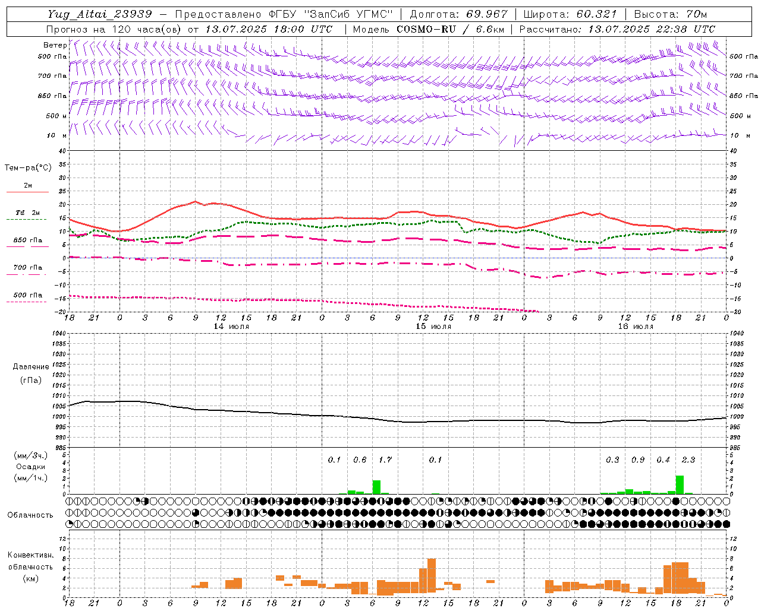This screenshot has width=761, height=608.
Task: Click the 0.9 precipitation amount value
Action: (x=638, y=460)
